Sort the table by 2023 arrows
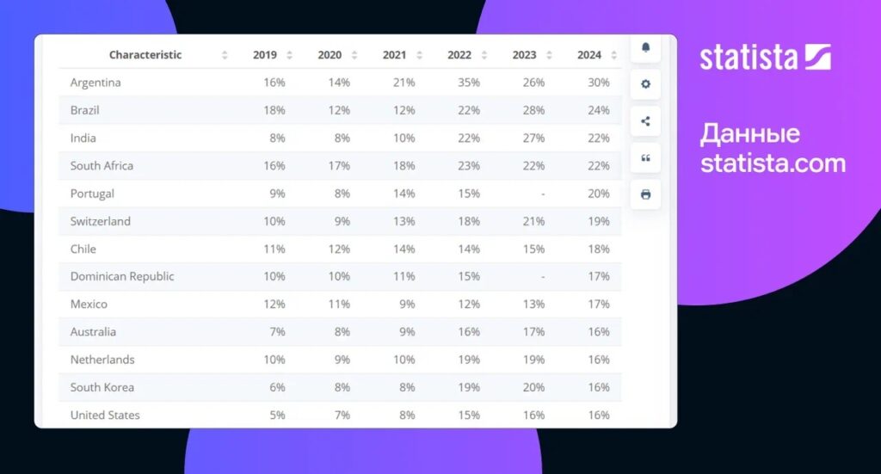 pyautogui.click(x=549, y=55)
